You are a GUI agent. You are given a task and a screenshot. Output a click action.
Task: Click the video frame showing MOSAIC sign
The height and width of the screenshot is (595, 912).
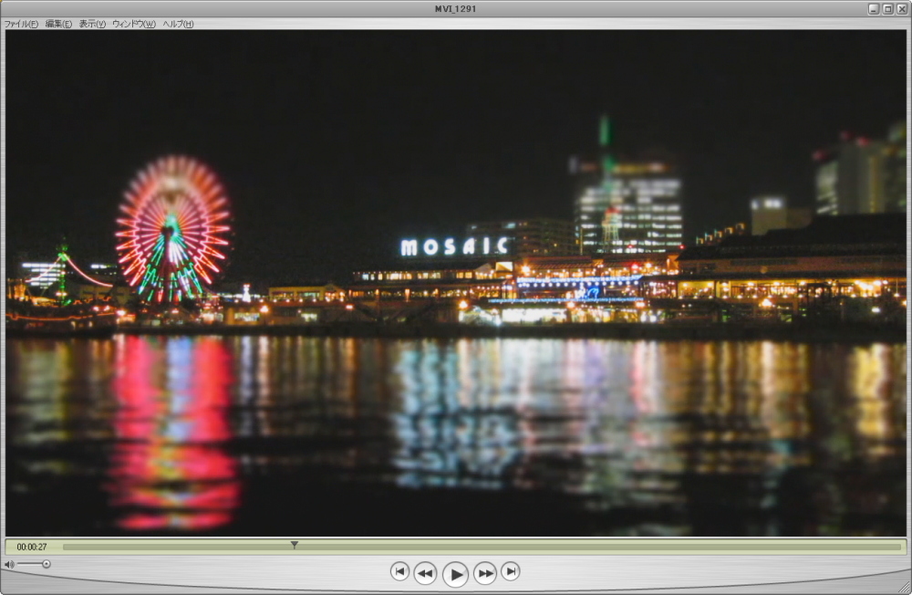[455, 283]
